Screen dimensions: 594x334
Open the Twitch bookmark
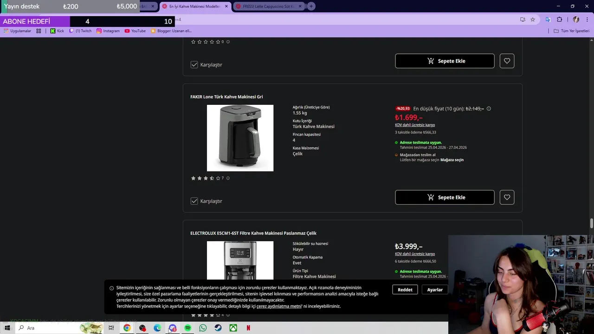coord(80,31)
